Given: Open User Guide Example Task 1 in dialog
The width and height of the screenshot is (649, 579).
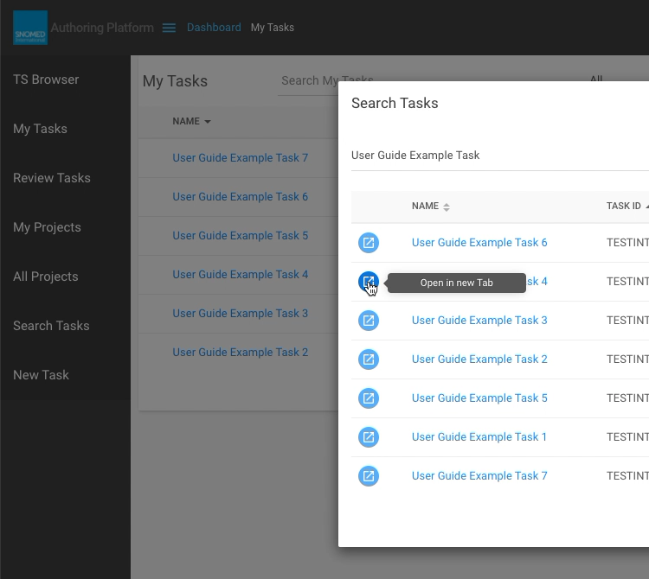Looking at the screenshot, I should 479,436.
